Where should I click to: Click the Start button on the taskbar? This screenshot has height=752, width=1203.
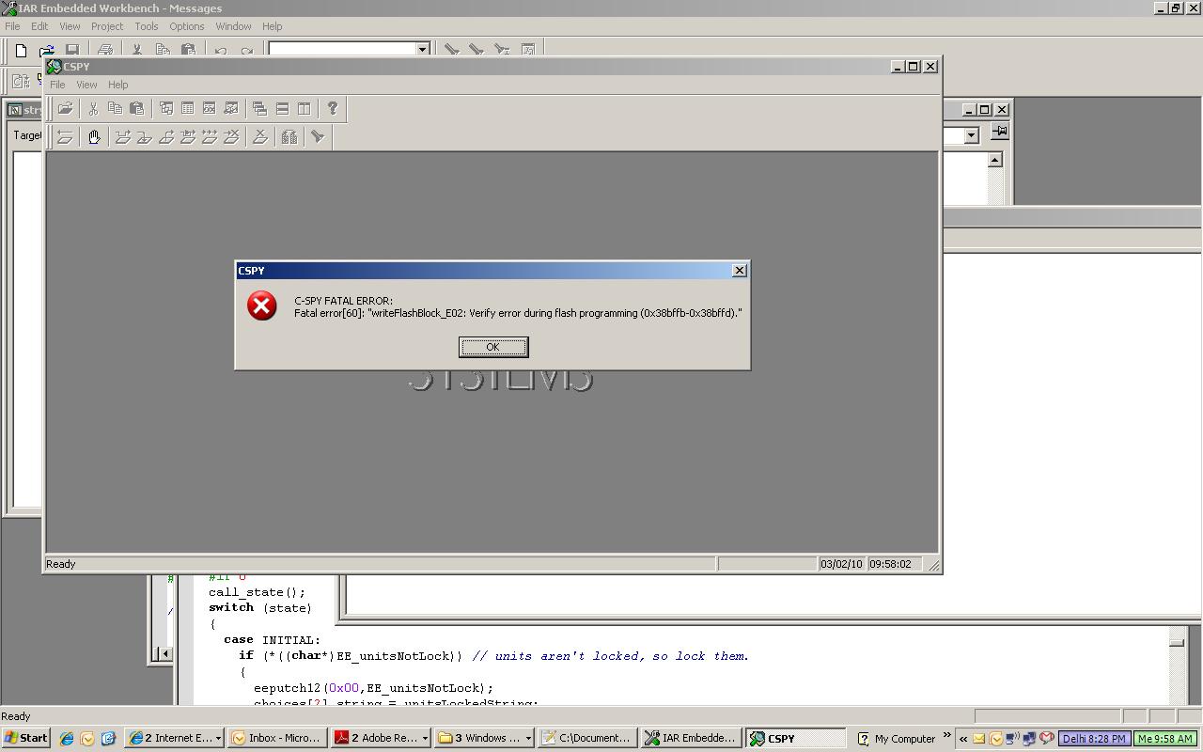26,738
